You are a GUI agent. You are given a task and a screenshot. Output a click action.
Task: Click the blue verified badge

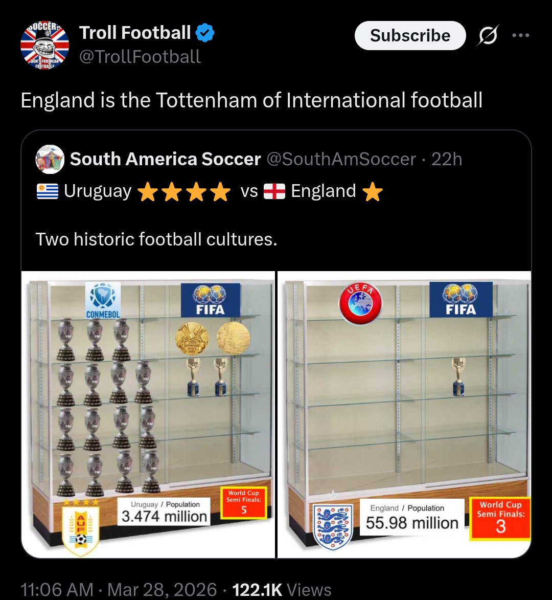point(205,33)
